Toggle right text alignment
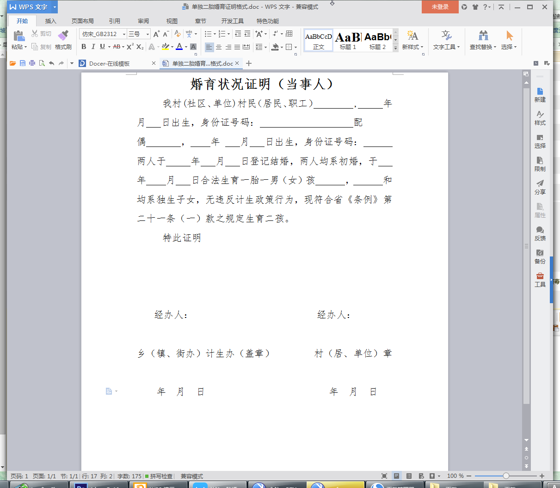Screen dimensions: 560x488 228,47
